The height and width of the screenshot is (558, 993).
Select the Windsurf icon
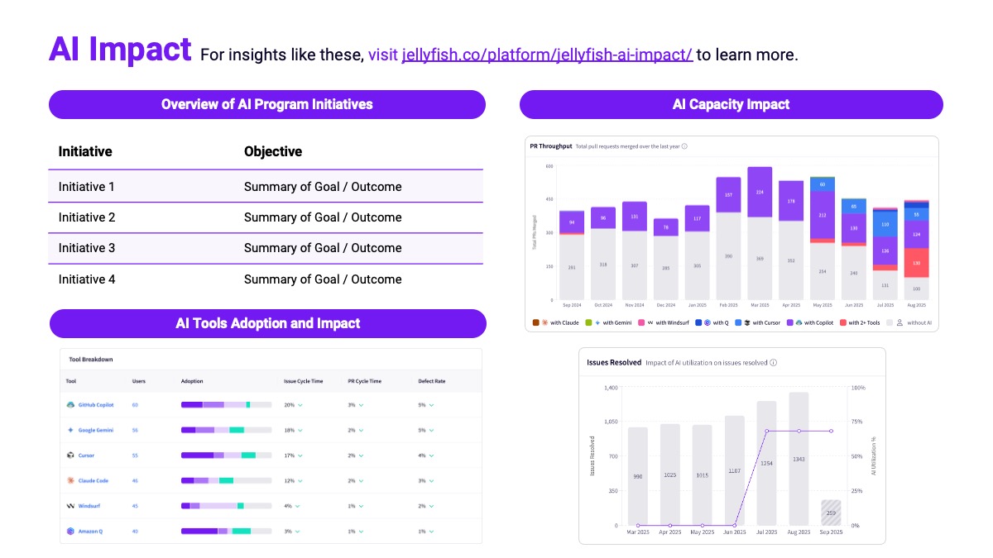pyautogui.click(x=70, y=505)
